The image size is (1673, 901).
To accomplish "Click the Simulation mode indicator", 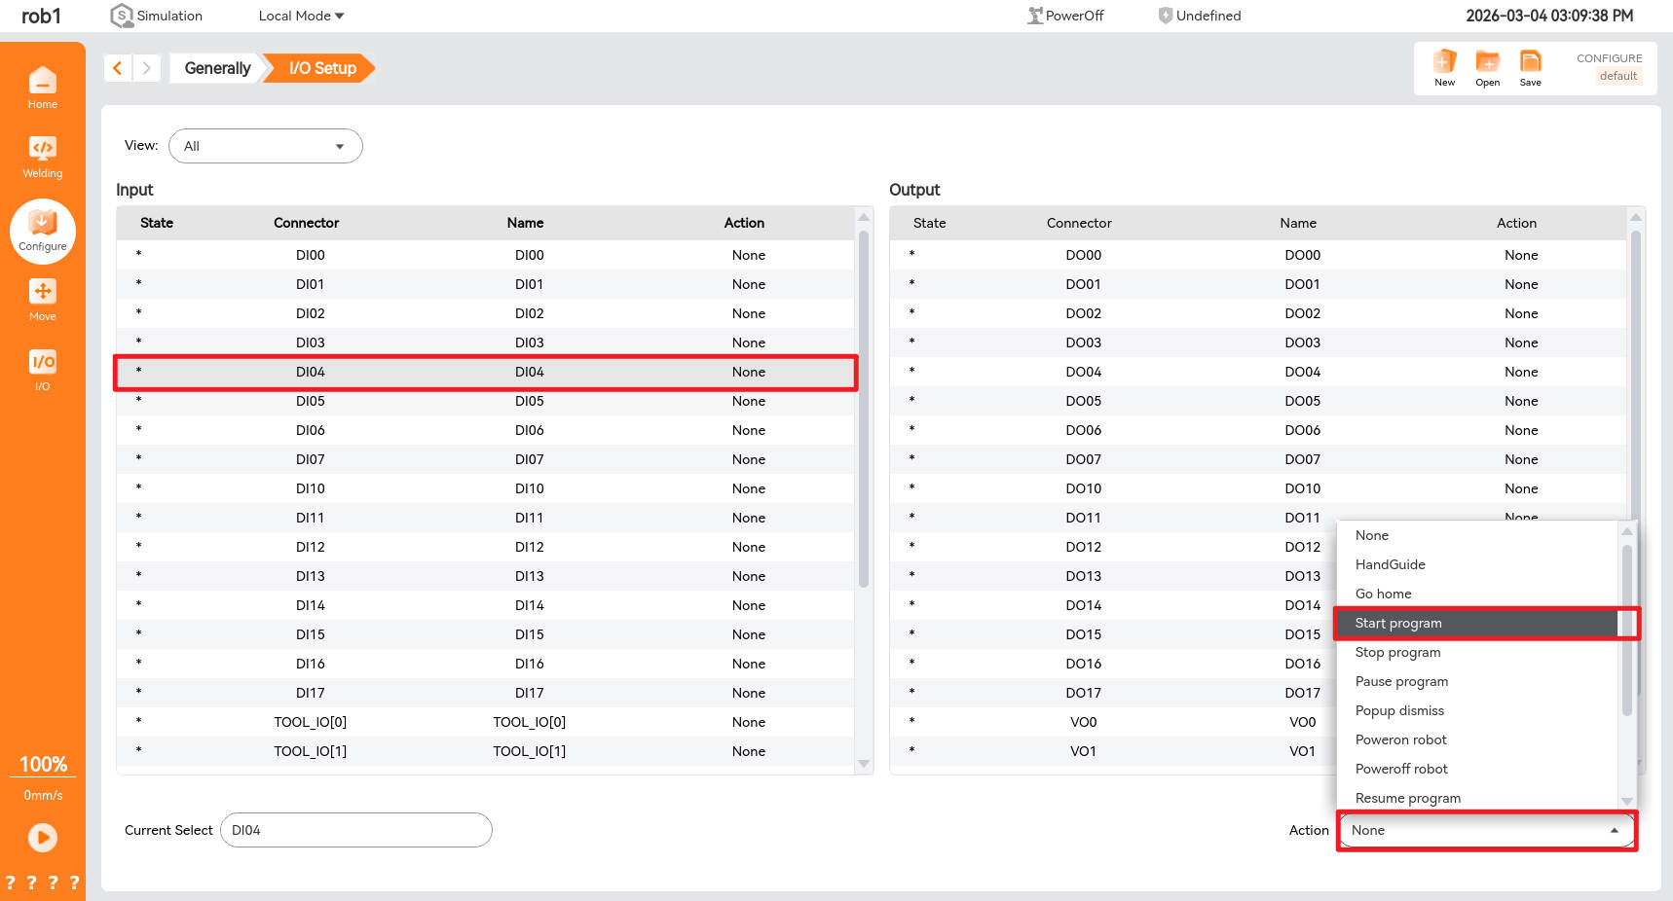I will pos(157,16).
